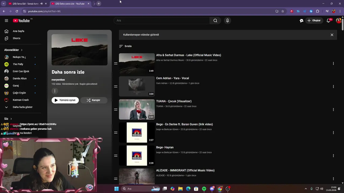Expand the Abonelikler section chevron
This screenshot has height=193, width=344.
click(22, 50)
